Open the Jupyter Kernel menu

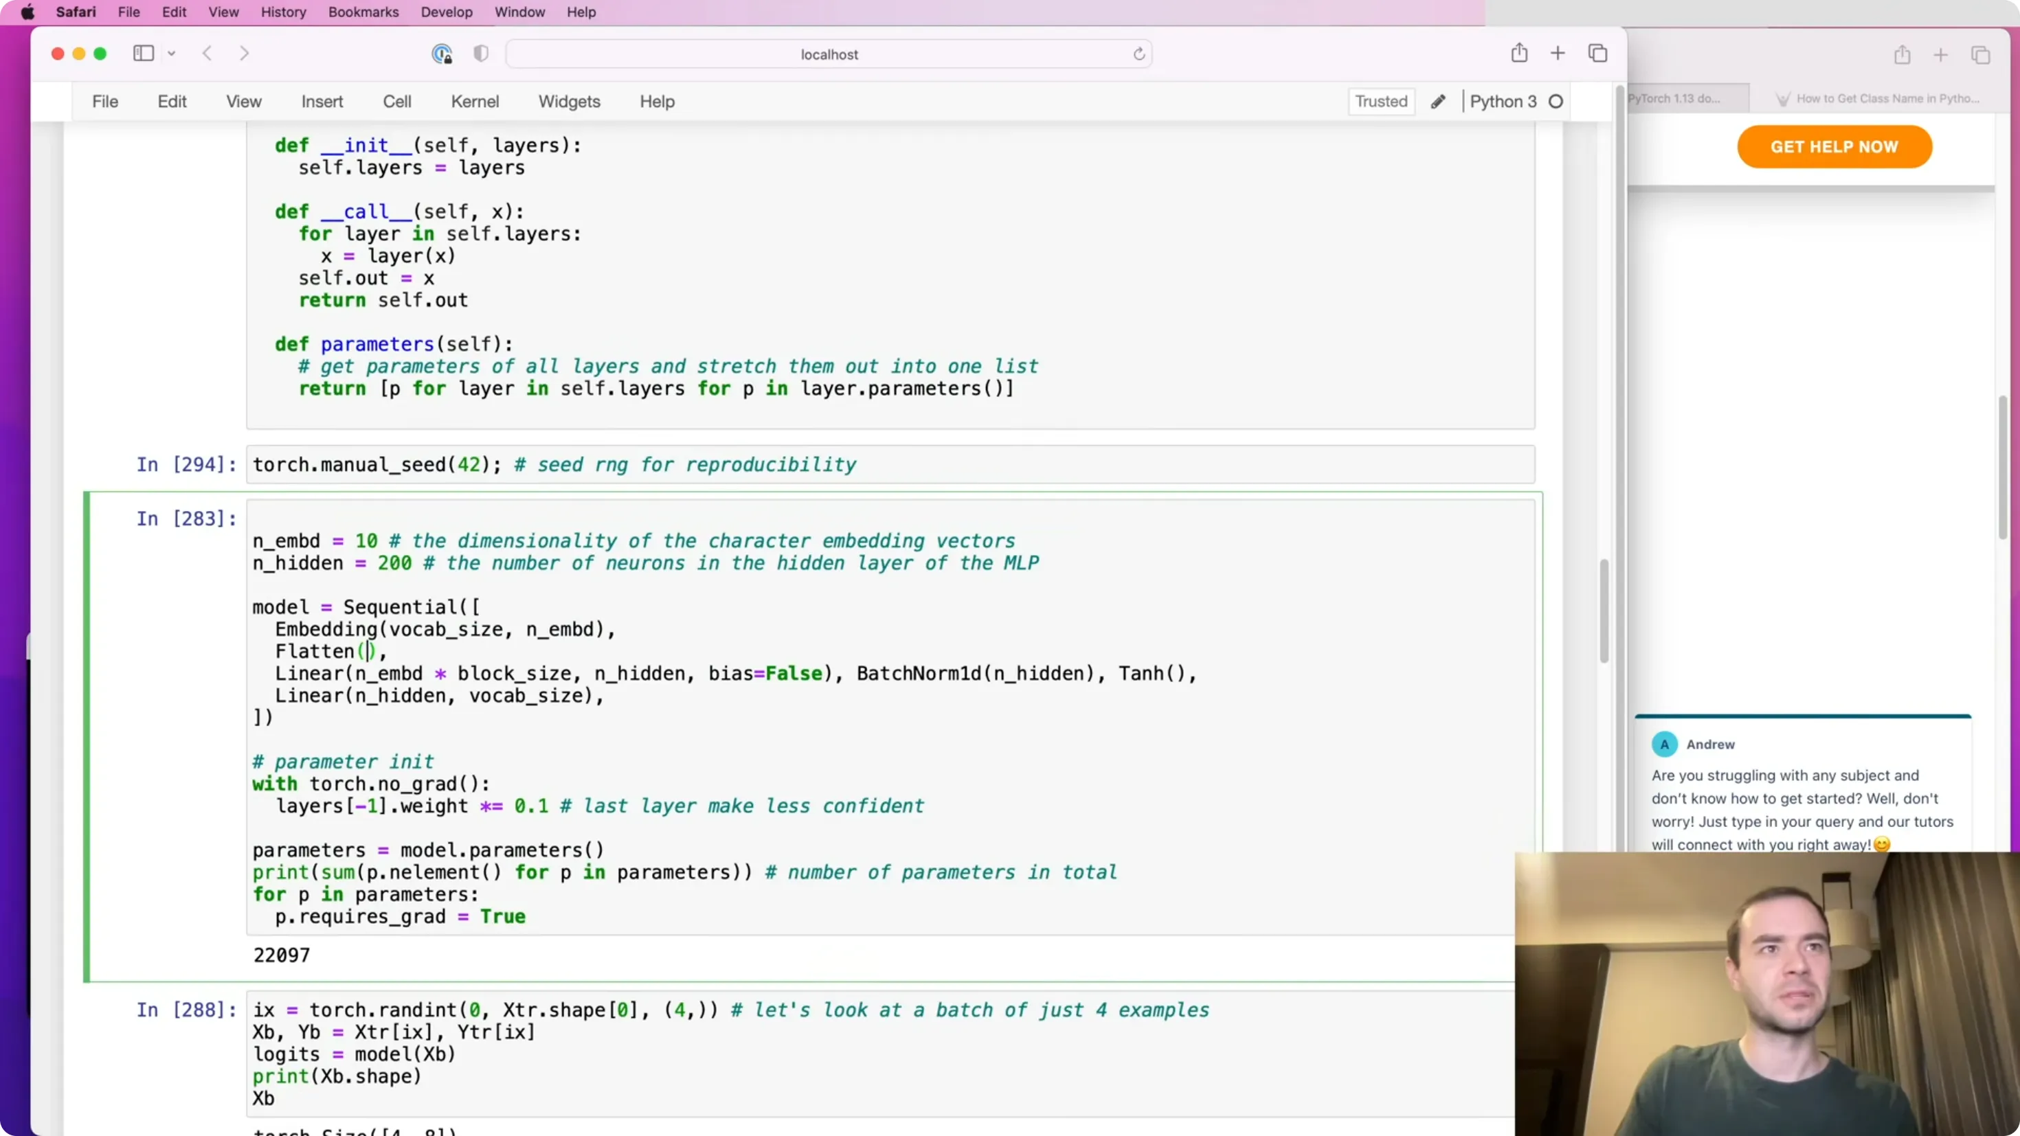point(474,101)
